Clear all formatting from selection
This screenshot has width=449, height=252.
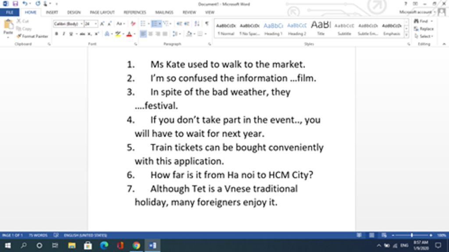click(x=133, y=24)
